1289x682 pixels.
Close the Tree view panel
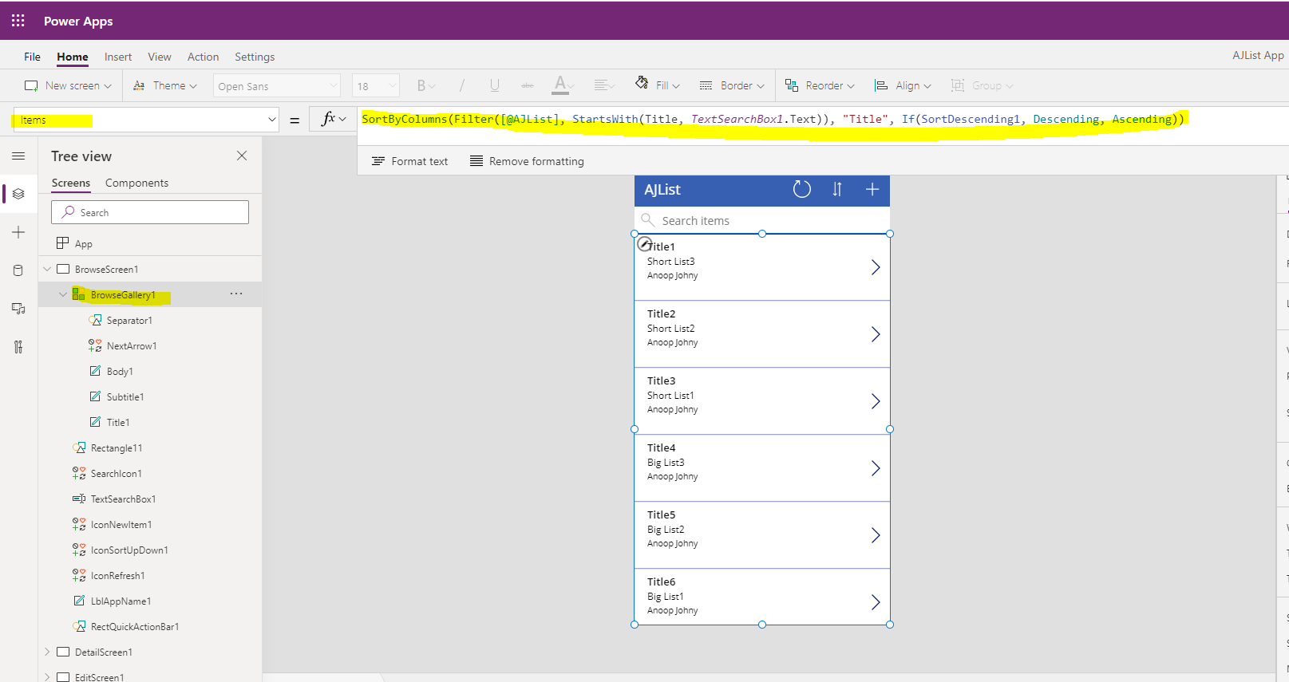(x=242, y=156)
